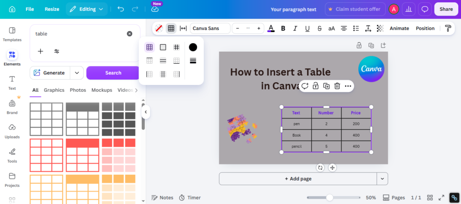This screenshot has width=461, height=204.
Task: Click Claim student offer button
Action: (x=355, y=9)
